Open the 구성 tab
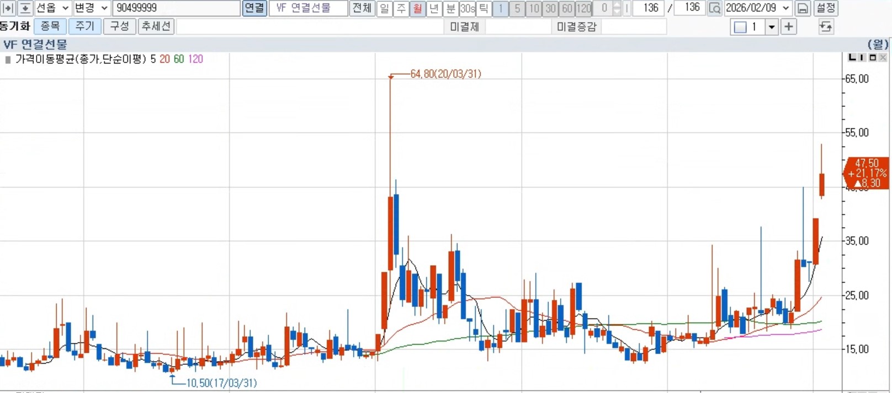The width and height of the screenshot is (892, 393). click(120, 26)
